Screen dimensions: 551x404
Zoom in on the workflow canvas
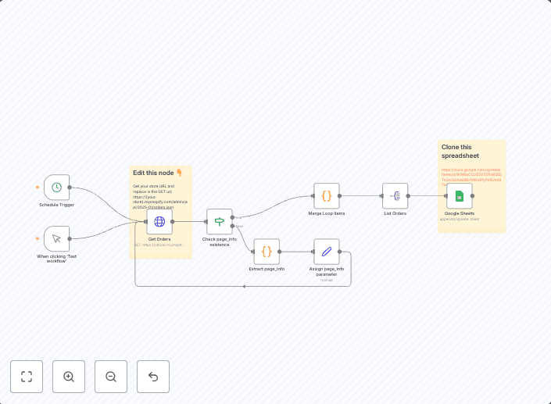coord(69,377)
